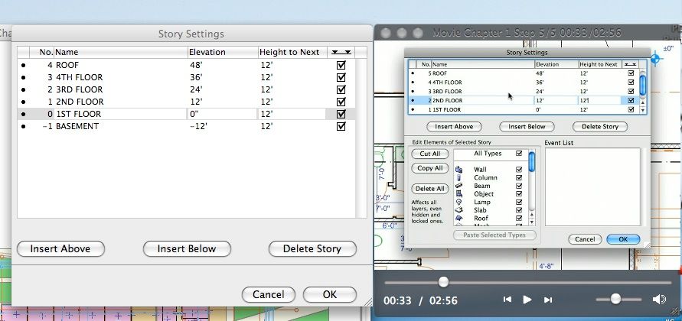Click the Elevation column header in Story Settings
The image size is (682, 321).
223,52
